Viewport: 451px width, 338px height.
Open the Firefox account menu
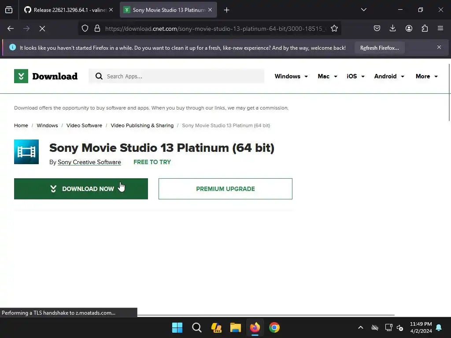(409, 28)
